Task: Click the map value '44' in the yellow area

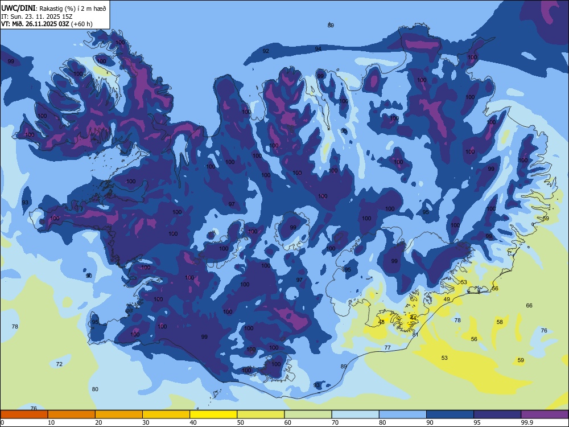Action: 413,318
